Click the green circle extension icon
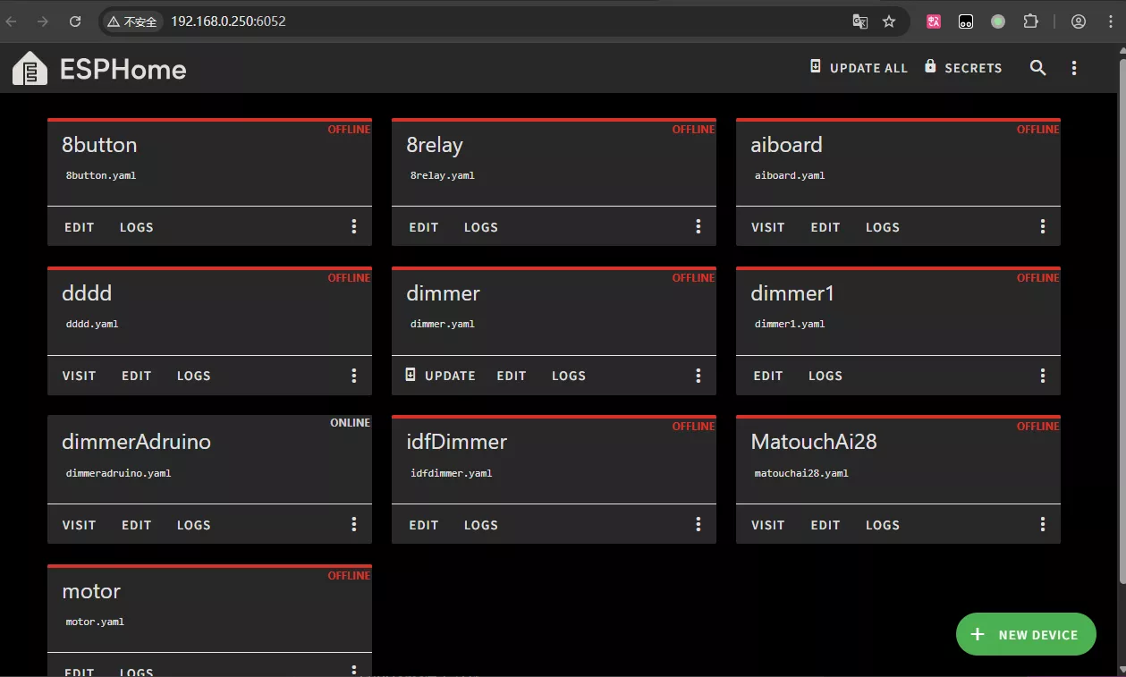 pyautogui.click(x=998, y=21)
